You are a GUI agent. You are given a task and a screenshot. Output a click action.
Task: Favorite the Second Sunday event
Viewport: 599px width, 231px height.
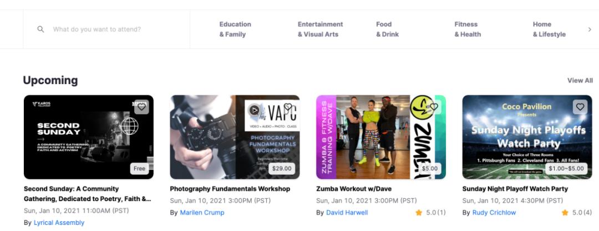[142, 107]
